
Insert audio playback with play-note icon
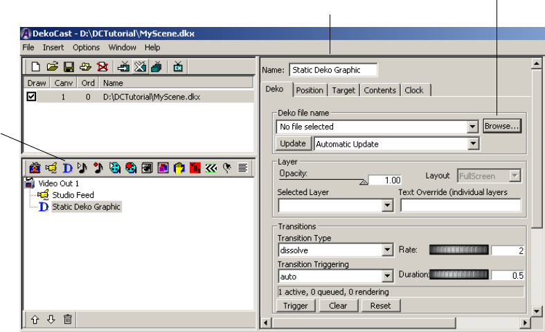82,168
